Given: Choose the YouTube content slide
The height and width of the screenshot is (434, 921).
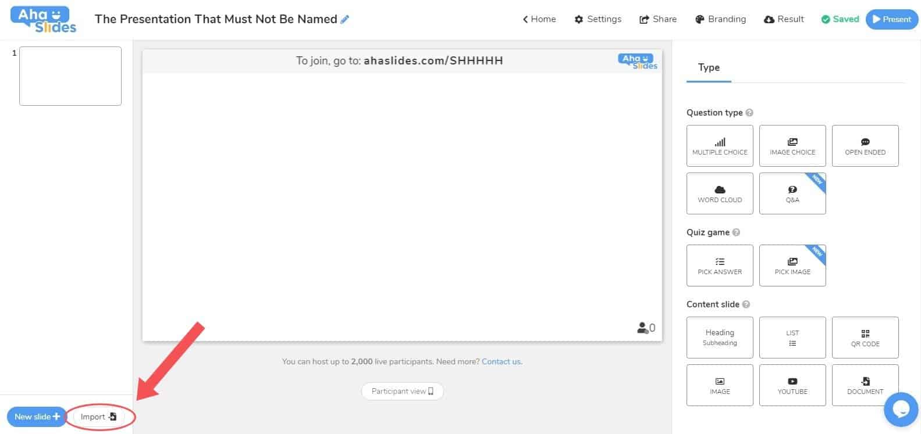Looking at the screenshot, I should coord(792,385).
